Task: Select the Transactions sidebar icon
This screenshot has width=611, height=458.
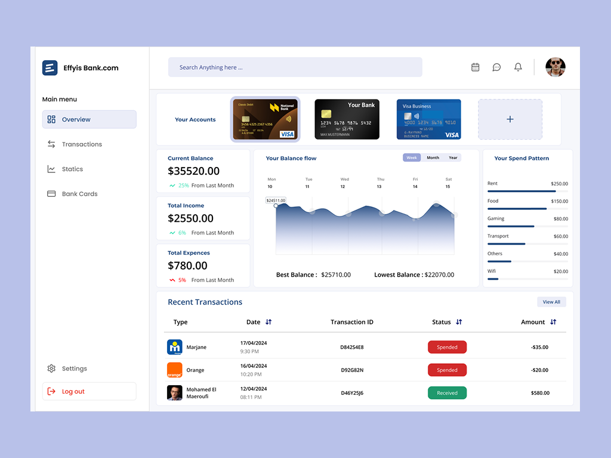Action: coord(51,144)
